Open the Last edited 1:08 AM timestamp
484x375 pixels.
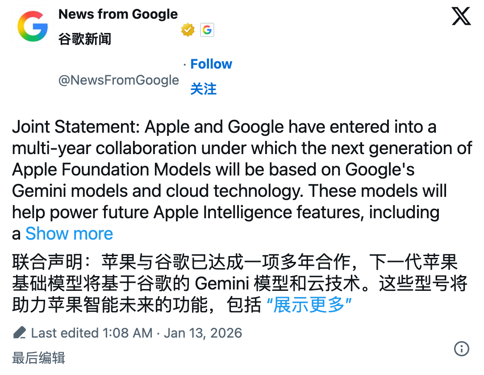click(92, 333)
